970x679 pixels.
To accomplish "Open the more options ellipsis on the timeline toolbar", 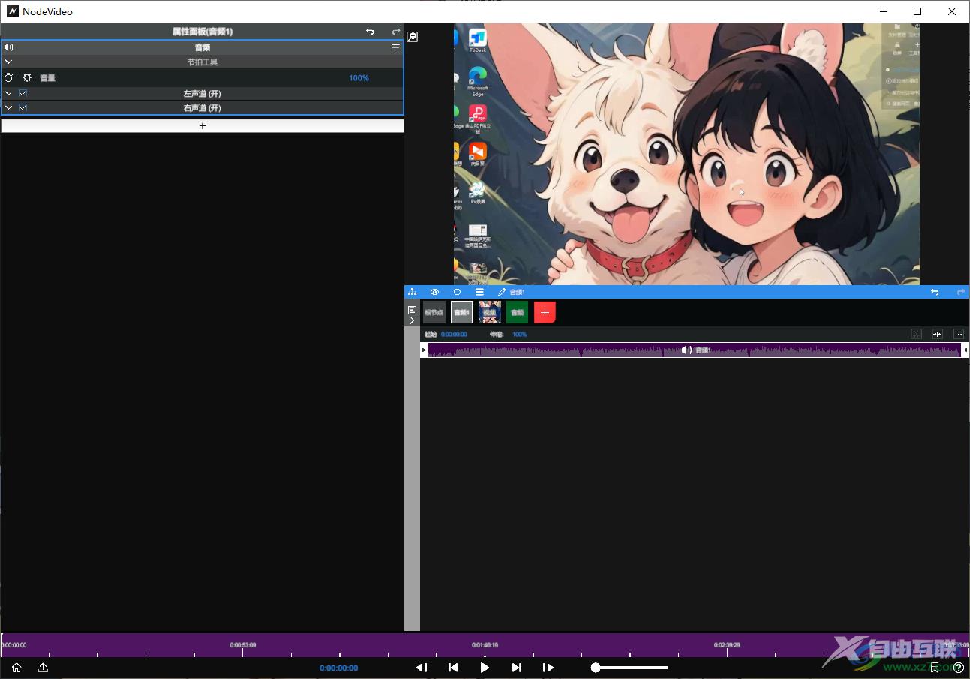I will (959, 334).
